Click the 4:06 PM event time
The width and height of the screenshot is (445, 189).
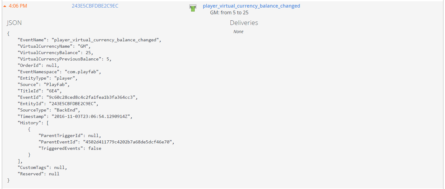pyautogui.click(x=18, y=6)
